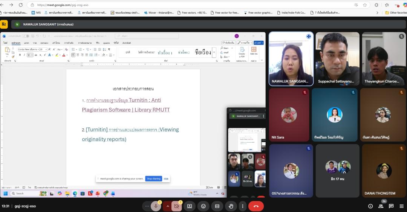
Task: Open the MIS bookmark in bookmarks bar
Action: [x=36, y=12]
